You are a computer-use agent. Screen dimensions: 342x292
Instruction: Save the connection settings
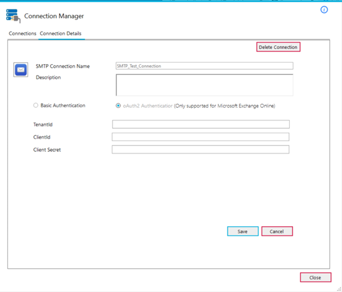pyautogui.click(x=242, y=231)
